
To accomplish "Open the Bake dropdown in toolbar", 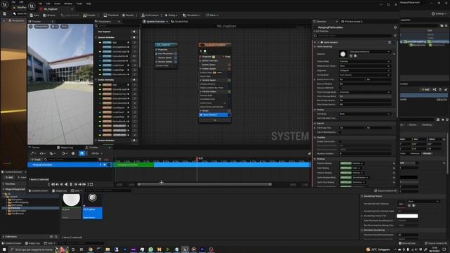I will pyautogui.click(x=212, y=15).
